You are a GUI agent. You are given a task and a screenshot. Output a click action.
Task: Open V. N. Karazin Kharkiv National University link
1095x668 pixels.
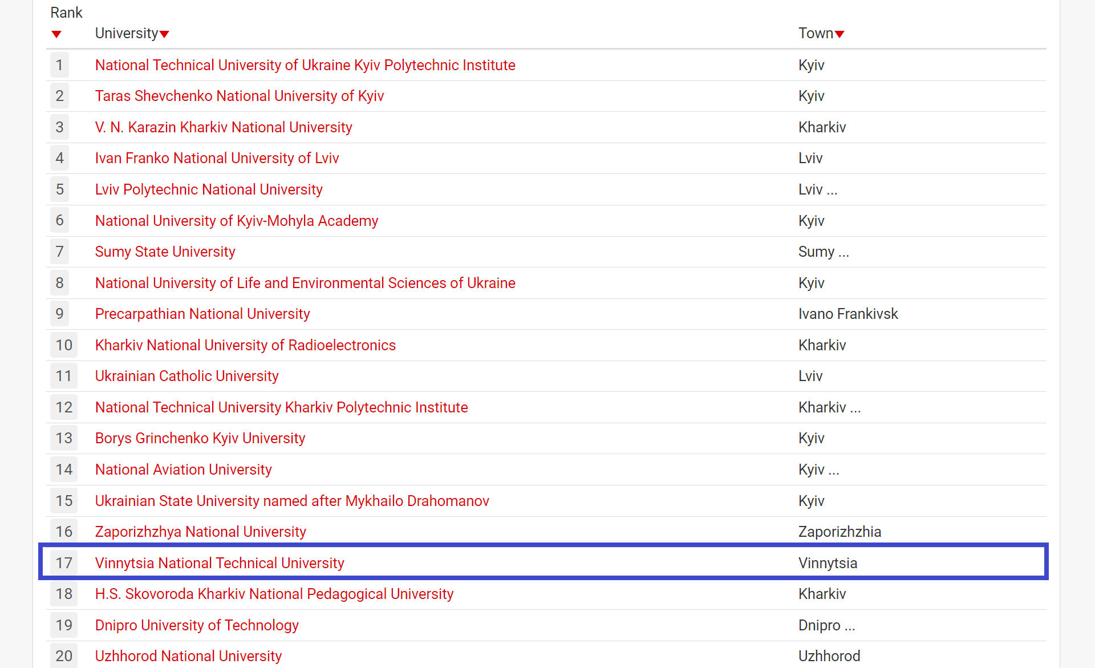224,127
